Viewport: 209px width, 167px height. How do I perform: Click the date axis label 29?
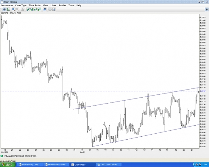pos(59,150)
